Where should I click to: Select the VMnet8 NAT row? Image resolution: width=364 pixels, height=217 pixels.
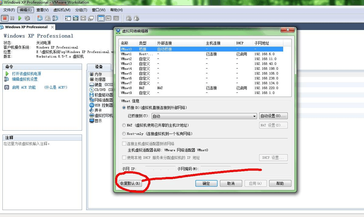point(201,88)
